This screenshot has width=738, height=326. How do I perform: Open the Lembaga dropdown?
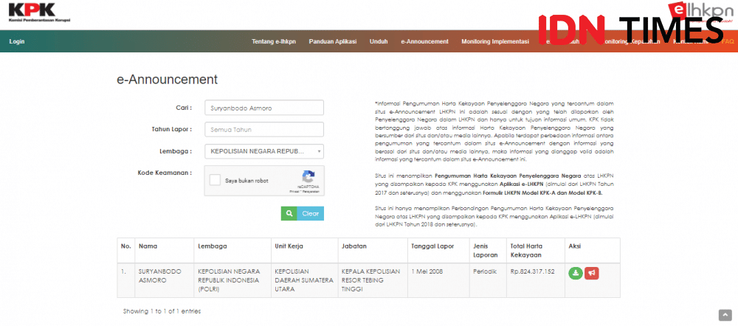263,151
